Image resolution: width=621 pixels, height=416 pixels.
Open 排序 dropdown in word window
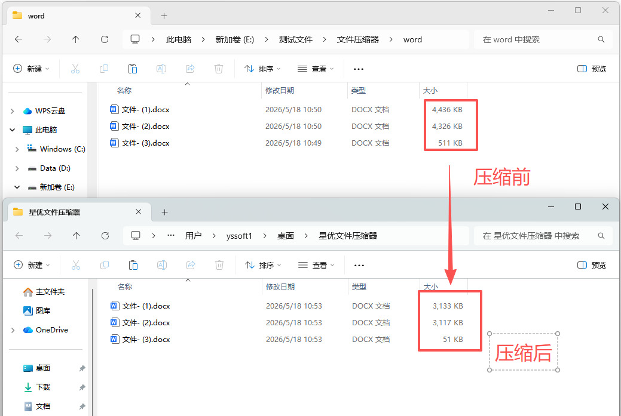pos(262,69)
